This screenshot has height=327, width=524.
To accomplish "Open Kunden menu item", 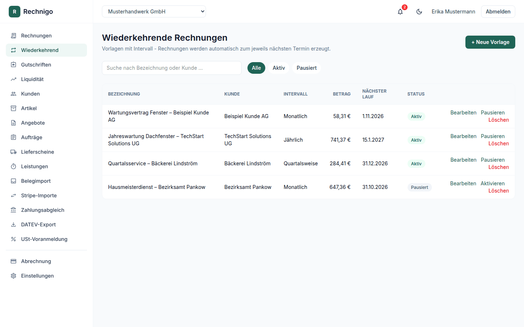I will tap(46, 94).
